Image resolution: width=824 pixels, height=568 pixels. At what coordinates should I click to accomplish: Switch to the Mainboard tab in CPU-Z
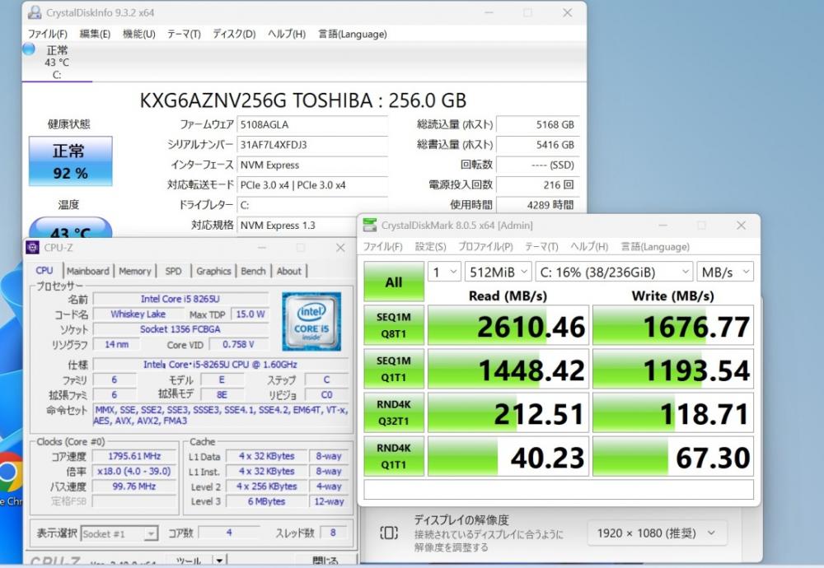coord(88,271)
